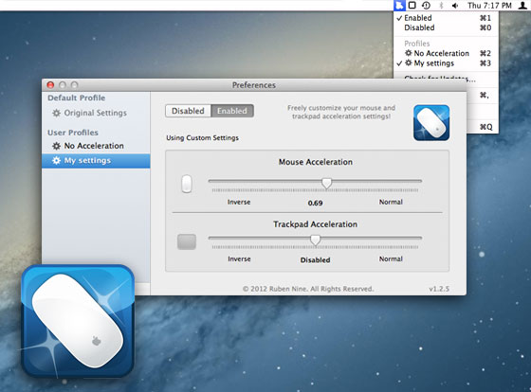Click the Mouse Acceleration heading
The height and width of the screenshot is (392, 531).
316,162
